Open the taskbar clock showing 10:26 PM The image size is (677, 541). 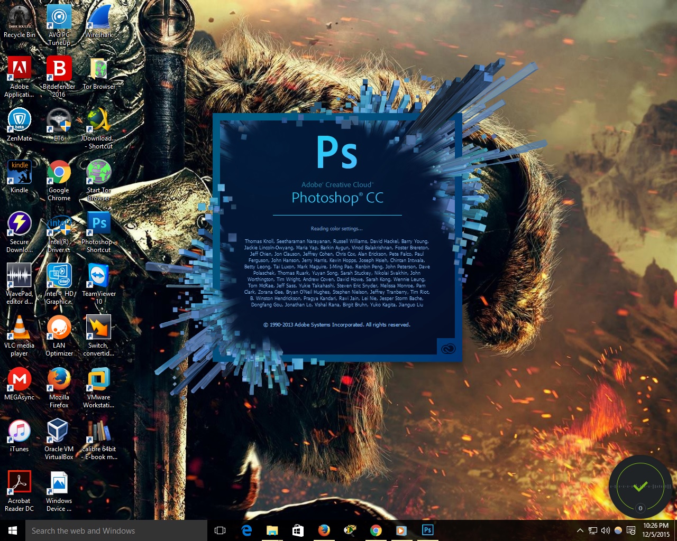pyautogui.click(x=656, y=530)
